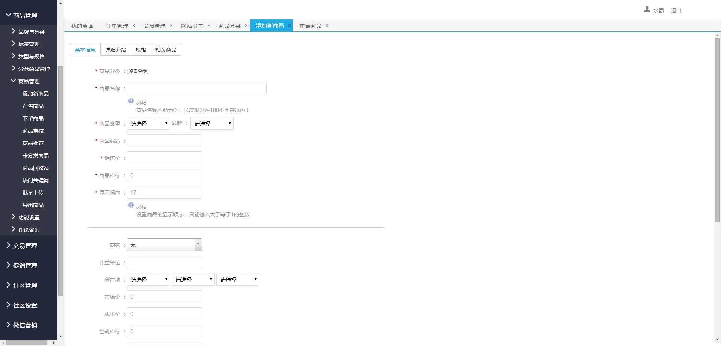Switch to 会员管理 tab

tap(154, 26)
